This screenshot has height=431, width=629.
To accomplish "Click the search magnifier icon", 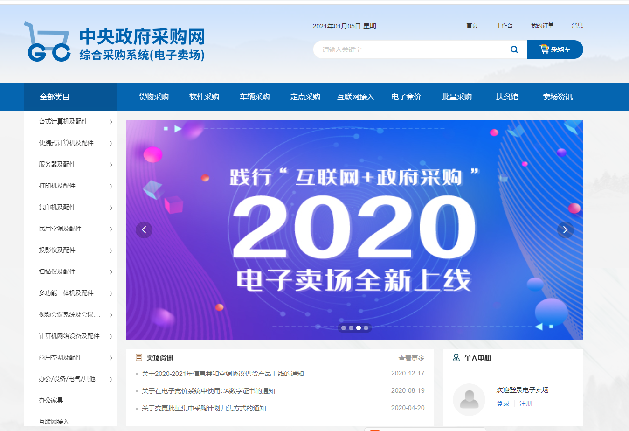I will [x=514, y=49].
